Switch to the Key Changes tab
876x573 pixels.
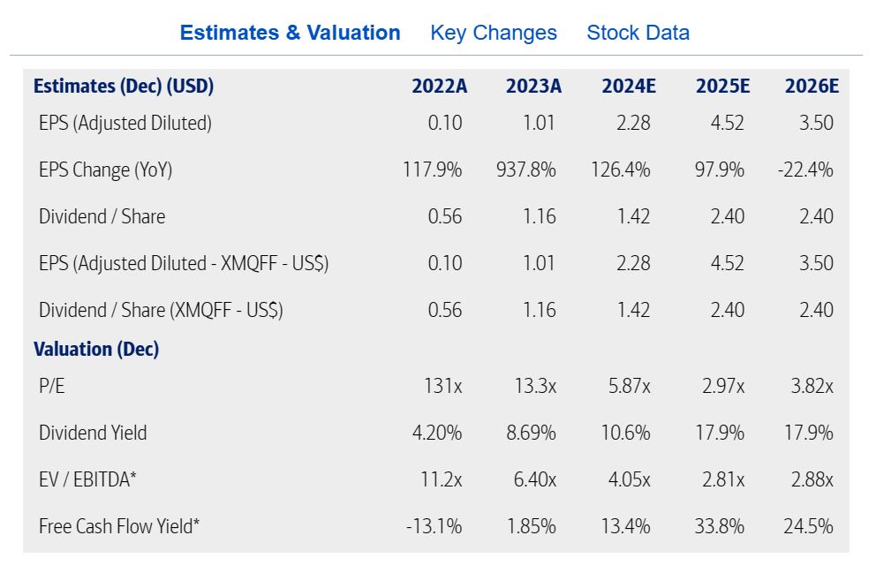tap(494, 33)
